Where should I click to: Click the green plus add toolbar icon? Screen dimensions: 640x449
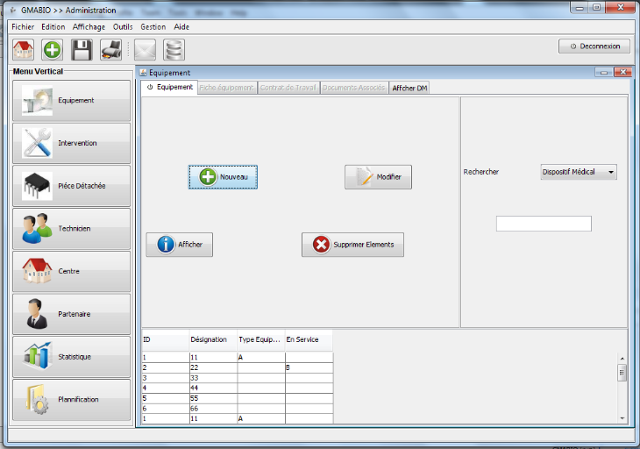(x=53, y=50)
